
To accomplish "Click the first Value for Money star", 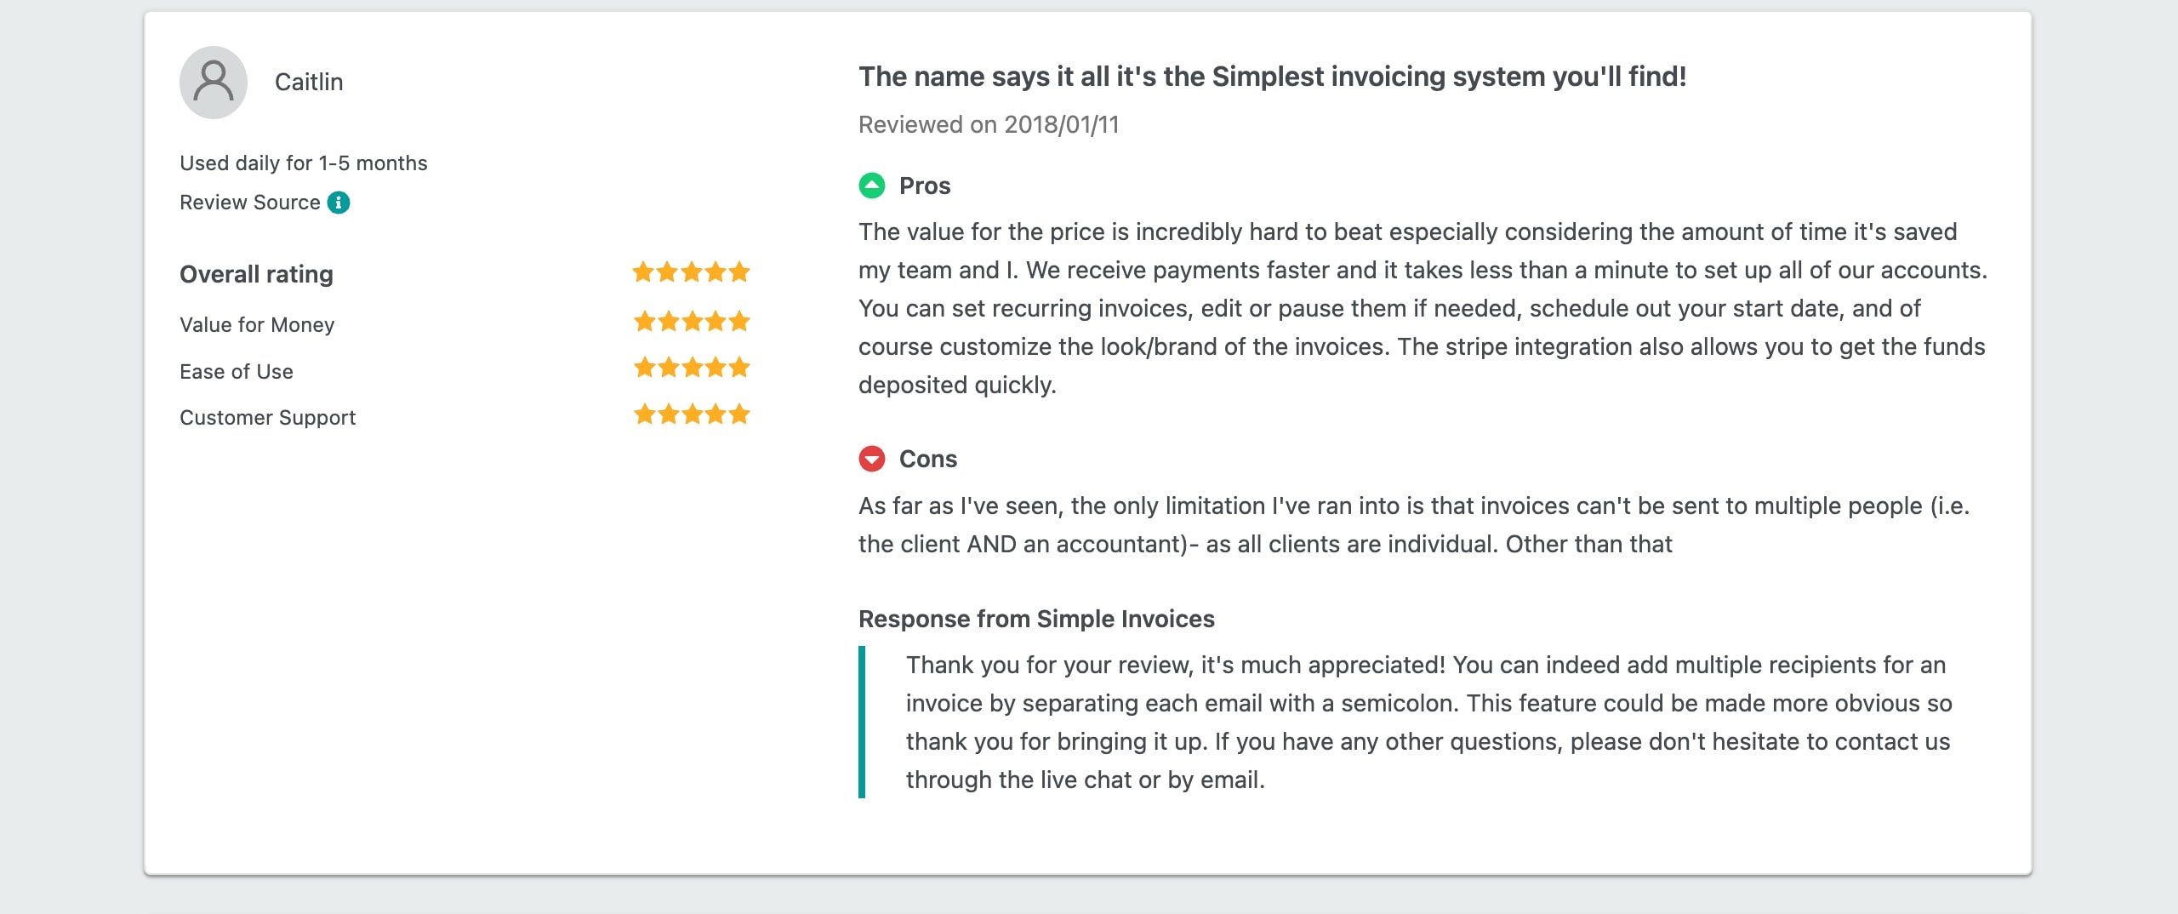I will [x=644, y=321].
